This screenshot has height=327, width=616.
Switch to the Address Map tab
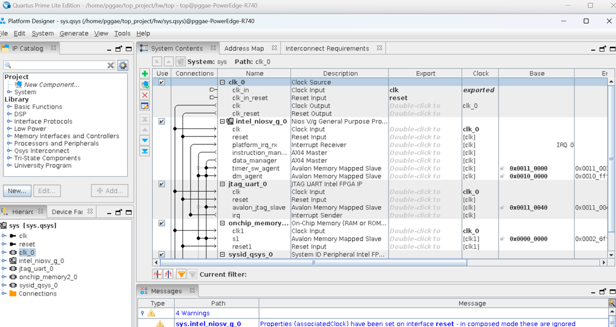click(244, 48)
